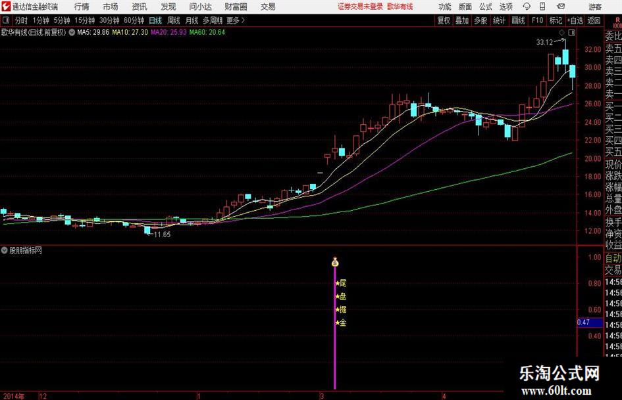
Task: Click the 通达信 red logo icon
Action: [5, 7]
